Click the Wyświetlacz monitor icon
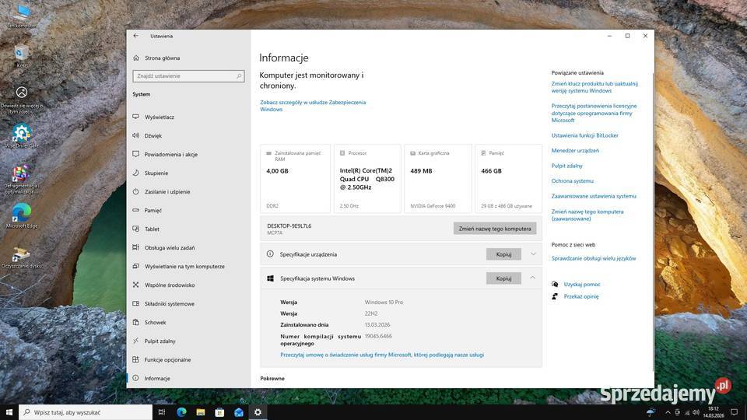The width and height of the screenshot is (747, 420). (x=135, y=117)
